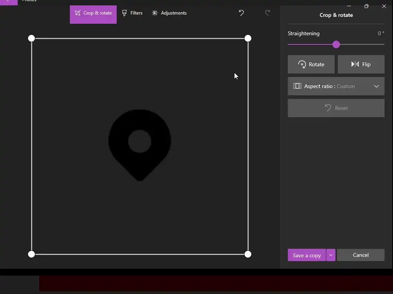Click the top-right crop handle
Viewport: 393px width, 294px height.
248,38
